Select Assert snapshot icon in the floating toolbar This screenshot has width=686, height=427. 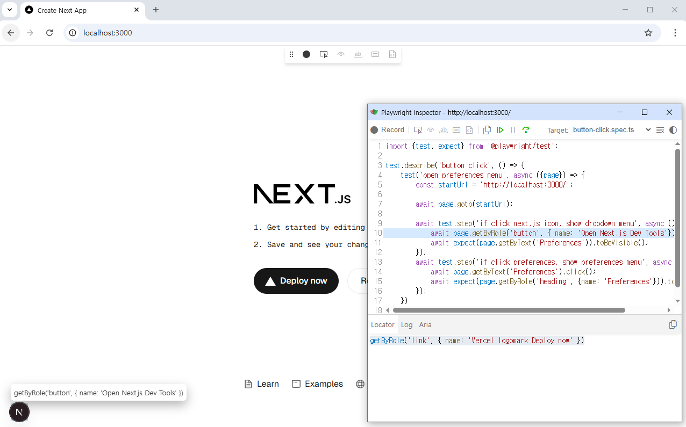tap(392, 54)
